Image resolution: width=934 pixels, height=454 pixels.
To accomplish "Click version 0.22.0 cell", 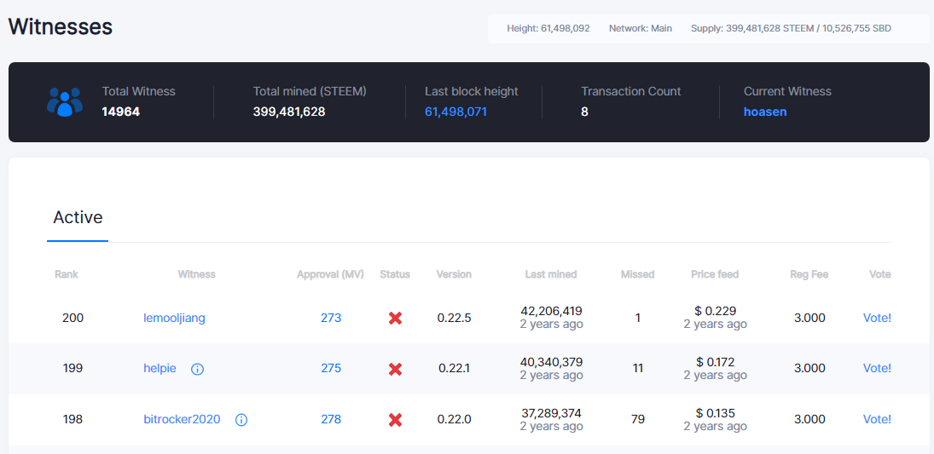I will pos(454,419).
